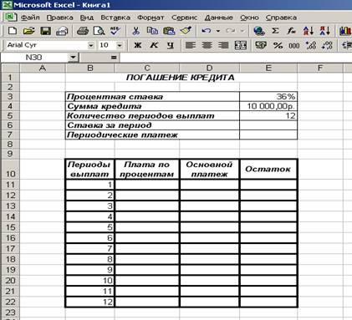The height and width of the screenshot is (320, 352).
Task: Select the Остаток column heading cell
Action: pyautogui.click(x=268, y=169)
